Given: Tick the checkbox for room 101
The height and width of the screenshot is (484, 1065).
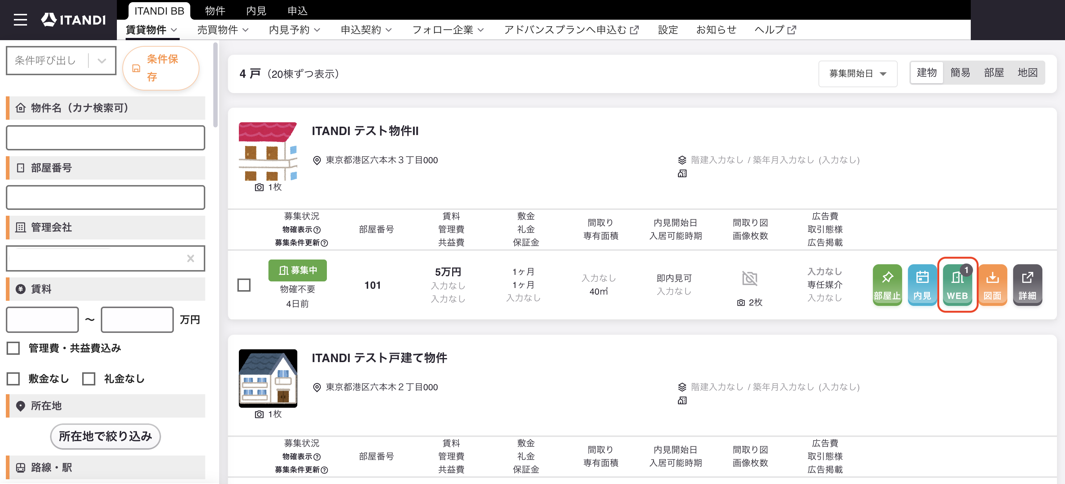Looking at the screenshot, I should pyautogui.click(x=244, y=285).
